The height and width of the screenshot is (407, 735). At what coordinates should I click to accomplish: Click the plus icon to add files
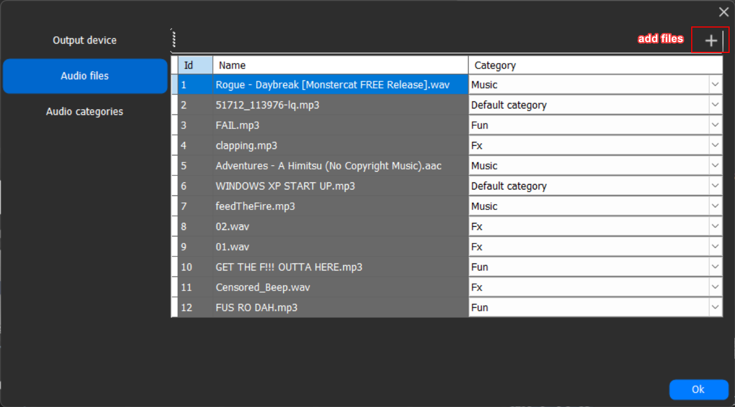pyautogui.click(x=711, y=40)
